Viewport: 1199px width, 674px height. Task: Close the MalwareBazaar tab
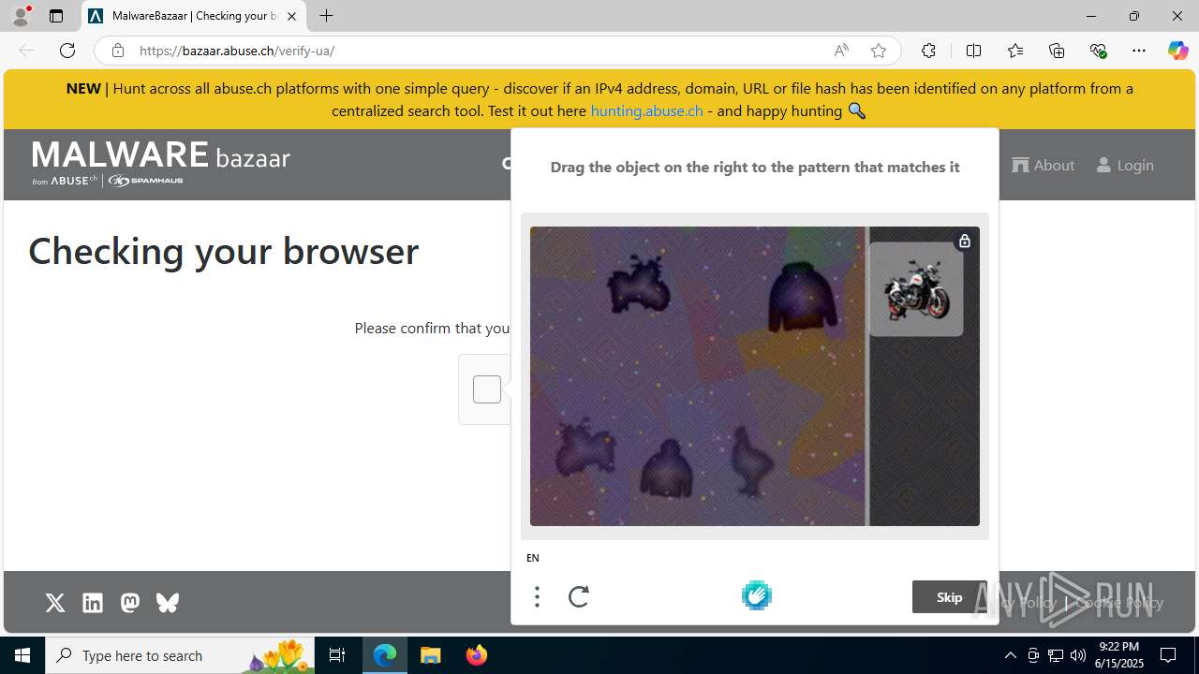(x=291, y=16)
